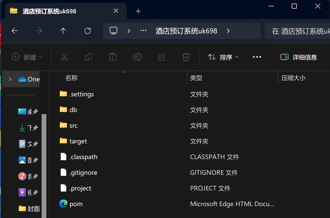
Task: Open the 新建 new item dropdown
Action: pos(27,57)
